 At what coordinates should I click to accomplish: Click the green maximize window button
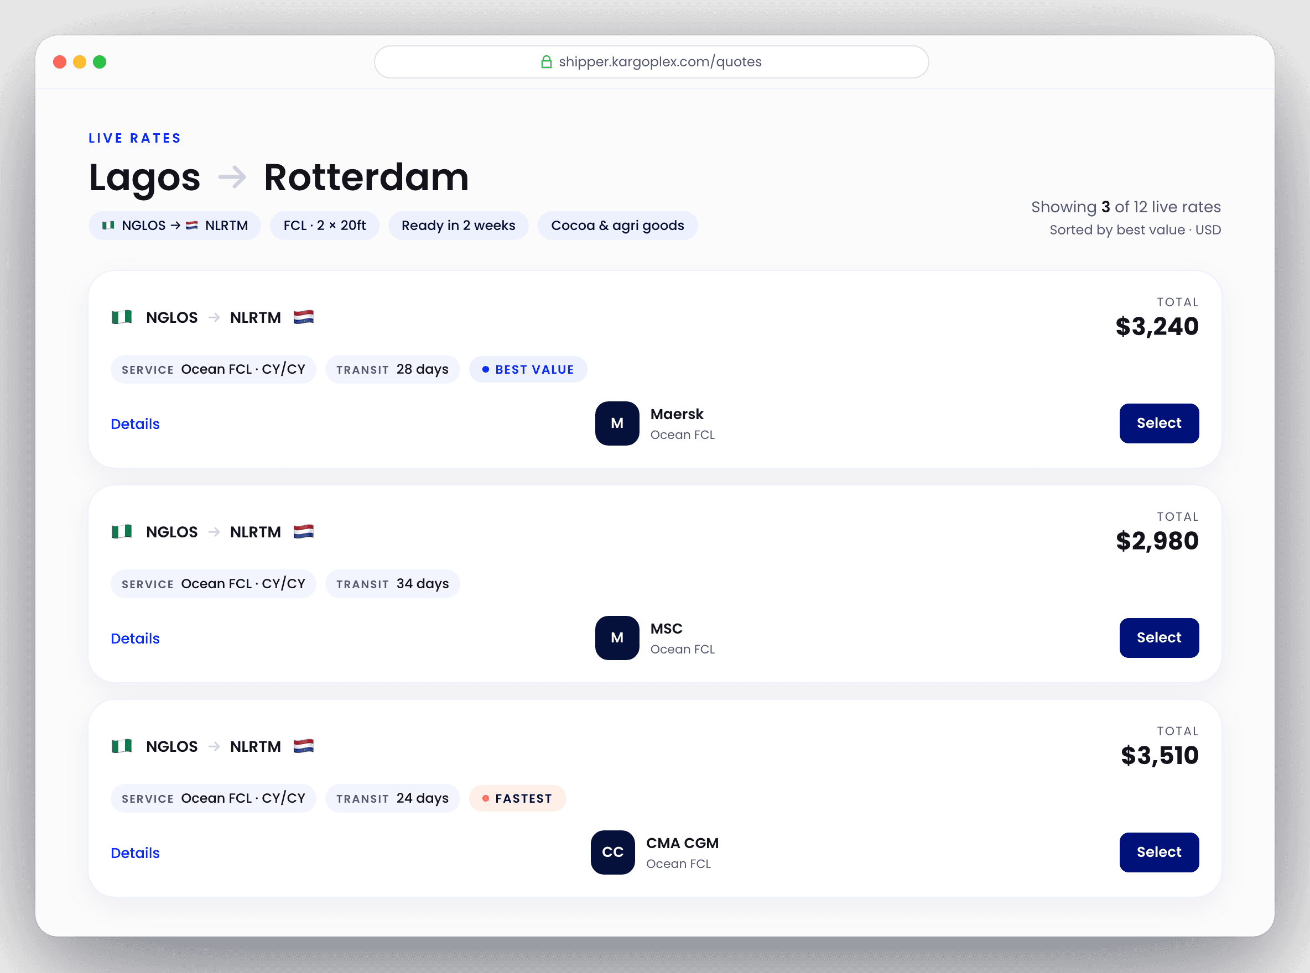coord(100,62)
